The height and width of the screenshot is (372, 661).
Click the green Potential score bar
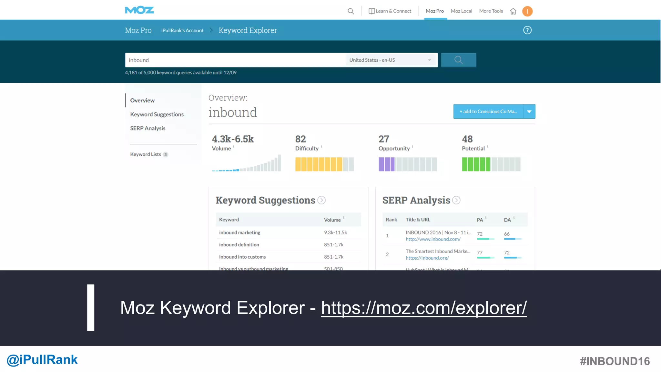pos(491,164)
